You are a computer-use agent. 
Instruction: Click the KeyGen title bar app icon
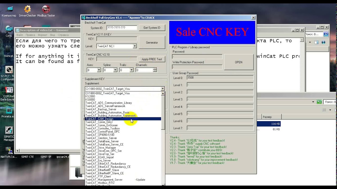pyautogui.click(x=83, y=18)
